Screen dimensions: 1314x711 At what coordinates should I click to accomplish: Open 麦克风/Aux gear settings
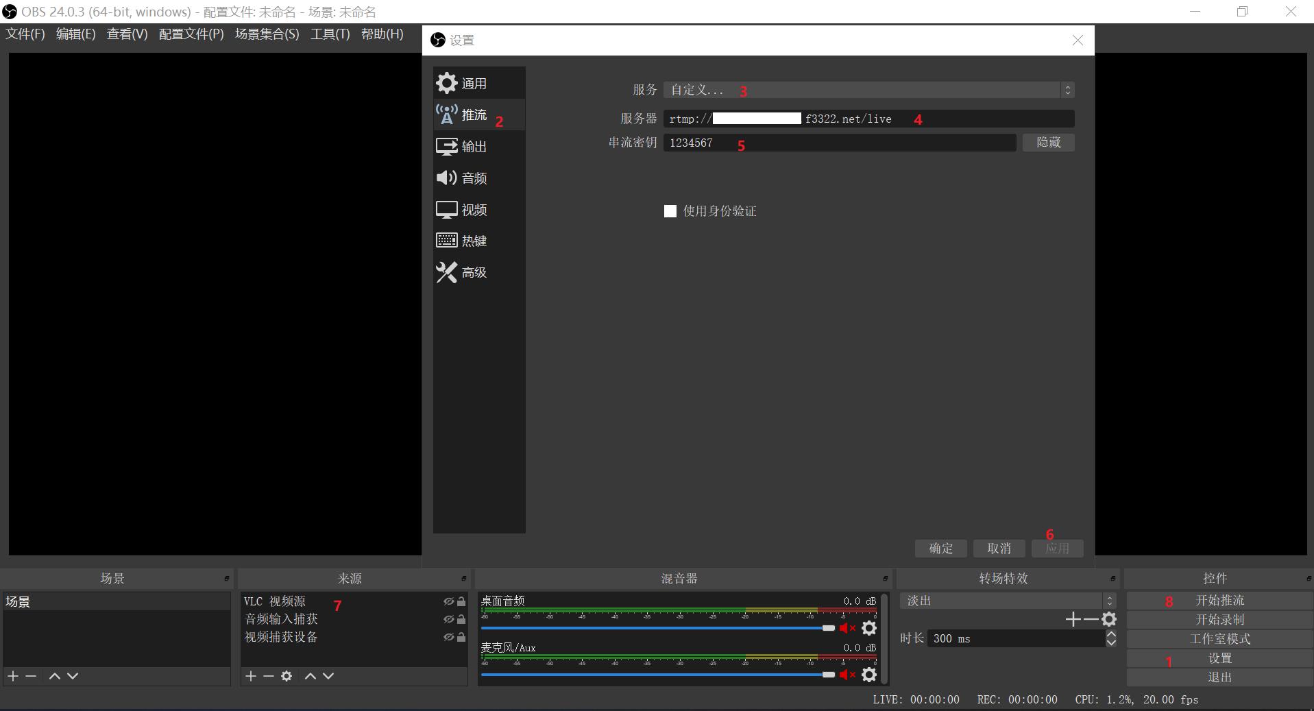point(869,675)
